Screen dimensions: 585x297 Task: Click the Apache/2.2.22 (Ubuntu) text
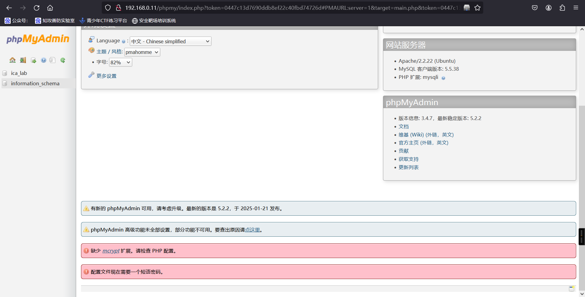pos(427,61)
